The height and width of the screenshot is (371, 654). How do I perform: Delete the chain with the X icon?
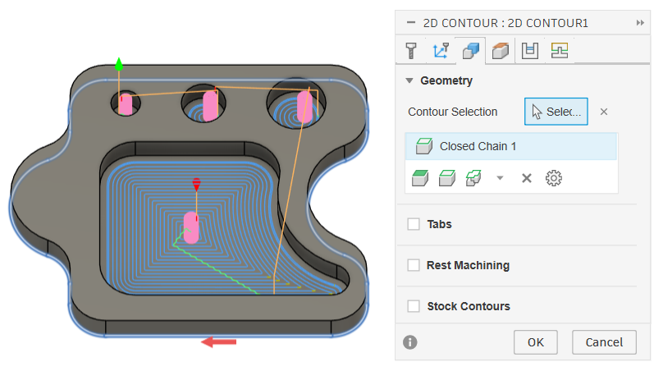[x=526, y=178]
